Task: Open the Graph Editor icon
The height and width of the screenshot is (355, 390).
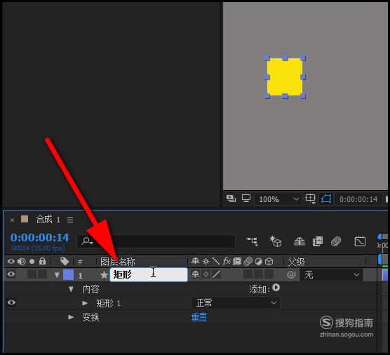Action: click(360, 241)
